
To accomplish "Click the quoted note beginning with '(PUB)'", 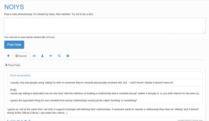I will [x=105, y=95].
